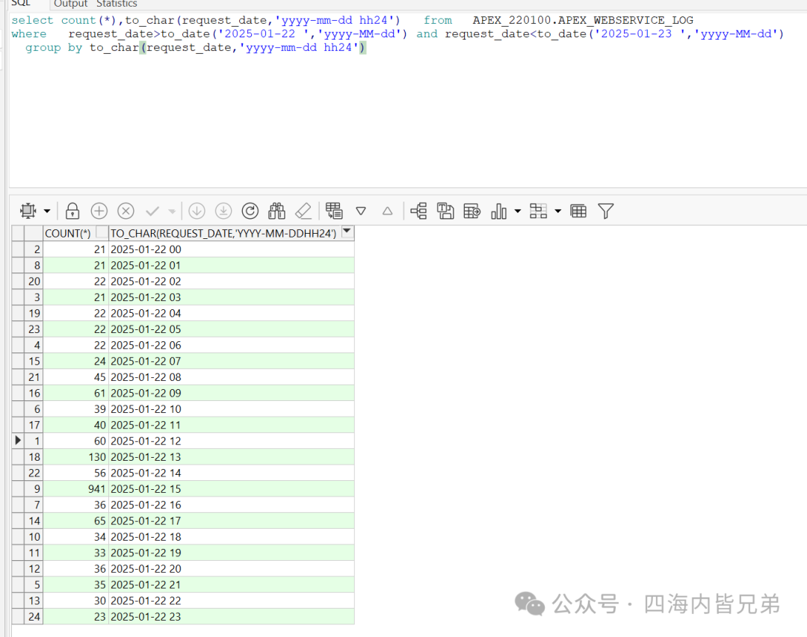Click the bar chart icon
This screenshot has height=637, width=807.
tap(498, 211)
